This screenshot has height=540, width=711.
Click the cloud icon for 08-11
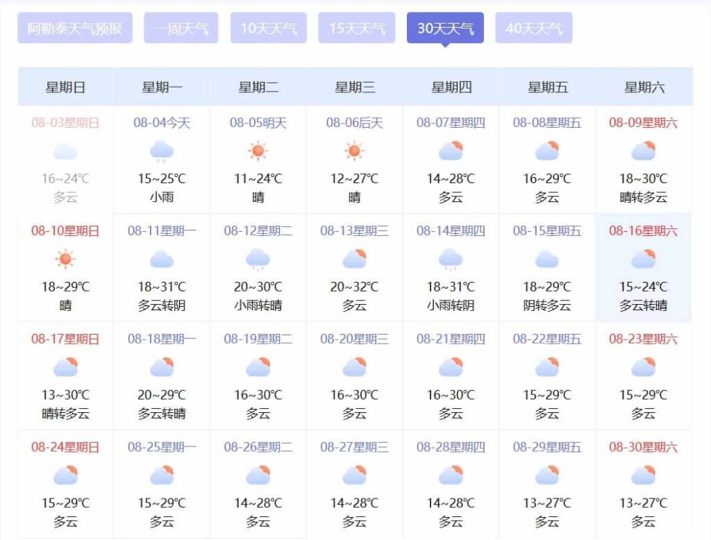[x=162, y=260]
